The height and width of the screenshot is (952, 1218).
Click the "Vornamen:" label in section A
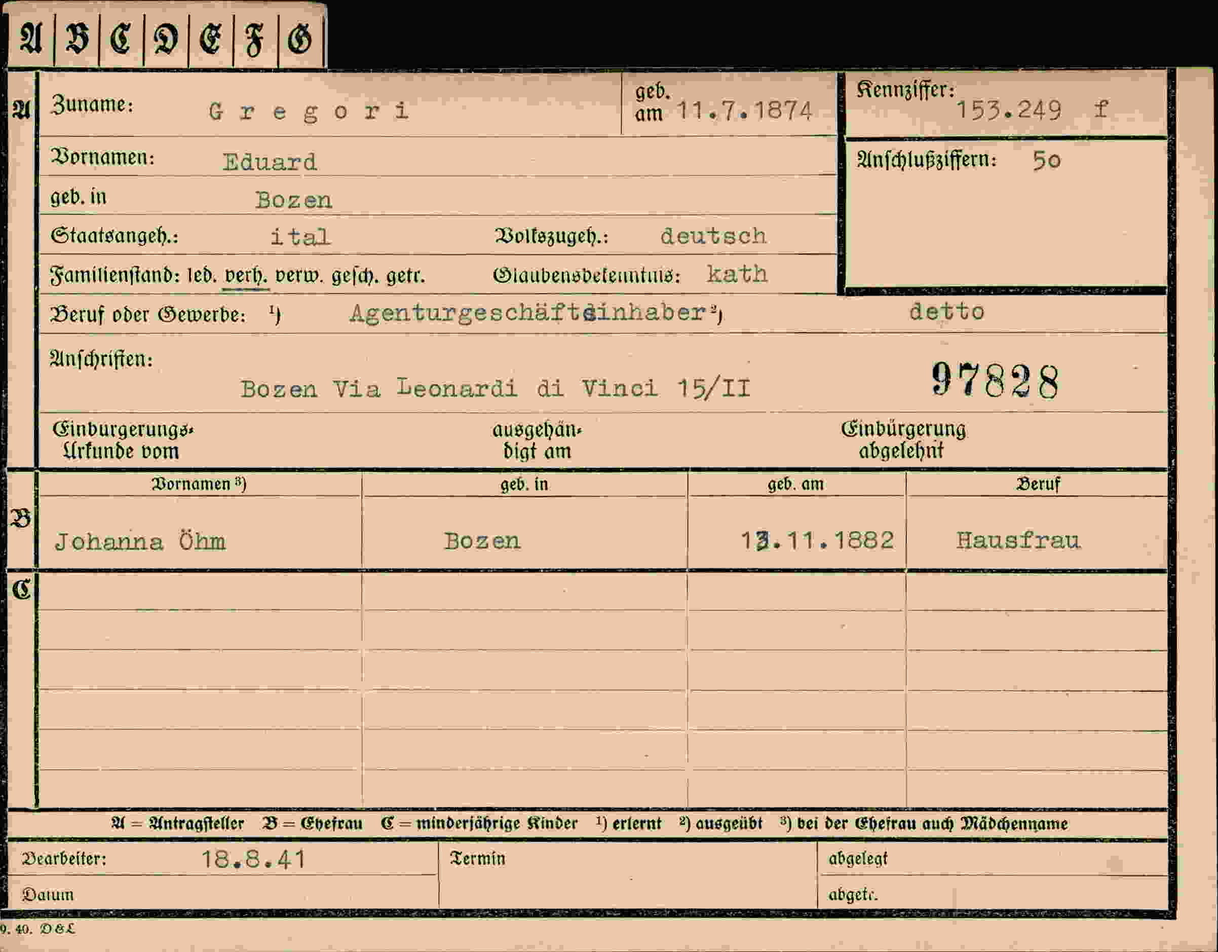coord(103,157)
